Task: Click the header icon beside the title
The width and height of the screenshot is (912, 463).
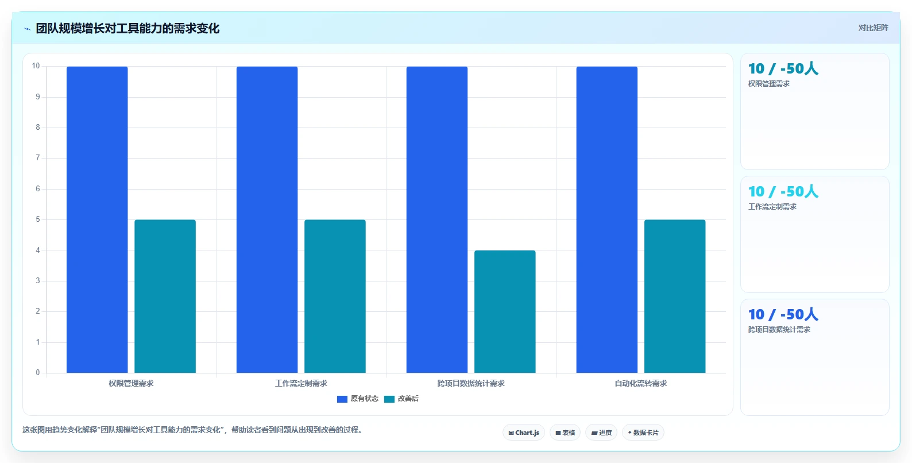Action: point(27,29)
